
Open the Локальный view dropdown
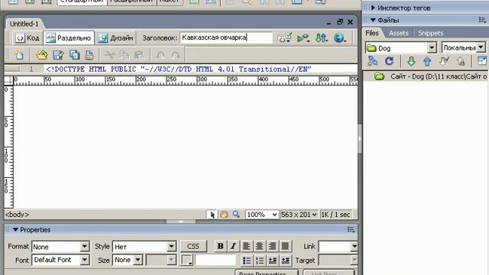tap(481, 47)
